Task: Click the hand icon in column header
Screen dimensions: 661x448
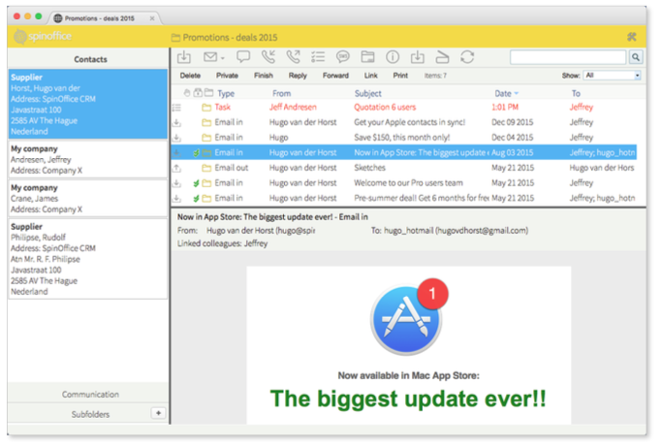Action: coord(187,93)
